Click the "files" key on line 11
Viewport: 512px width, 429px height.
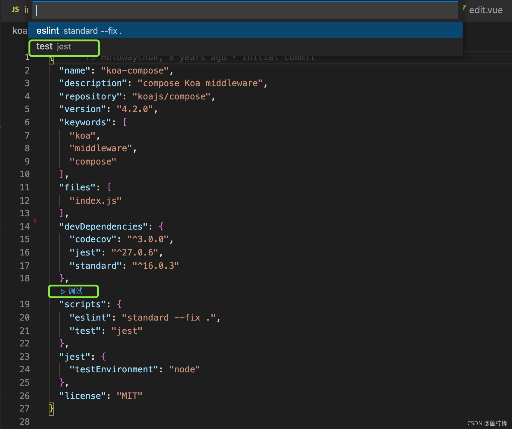click(77, 187)
